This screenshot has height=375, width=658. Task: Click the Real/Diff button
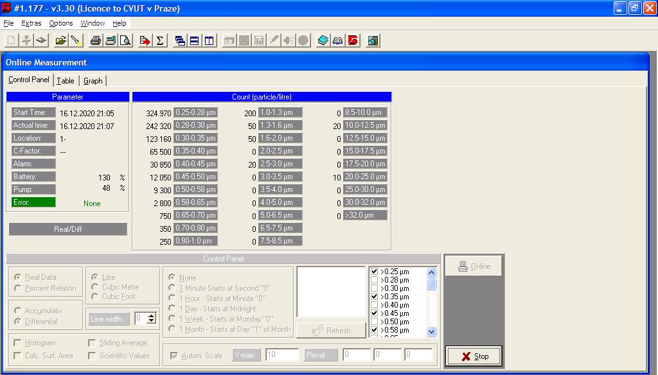(x=68, y=229)
